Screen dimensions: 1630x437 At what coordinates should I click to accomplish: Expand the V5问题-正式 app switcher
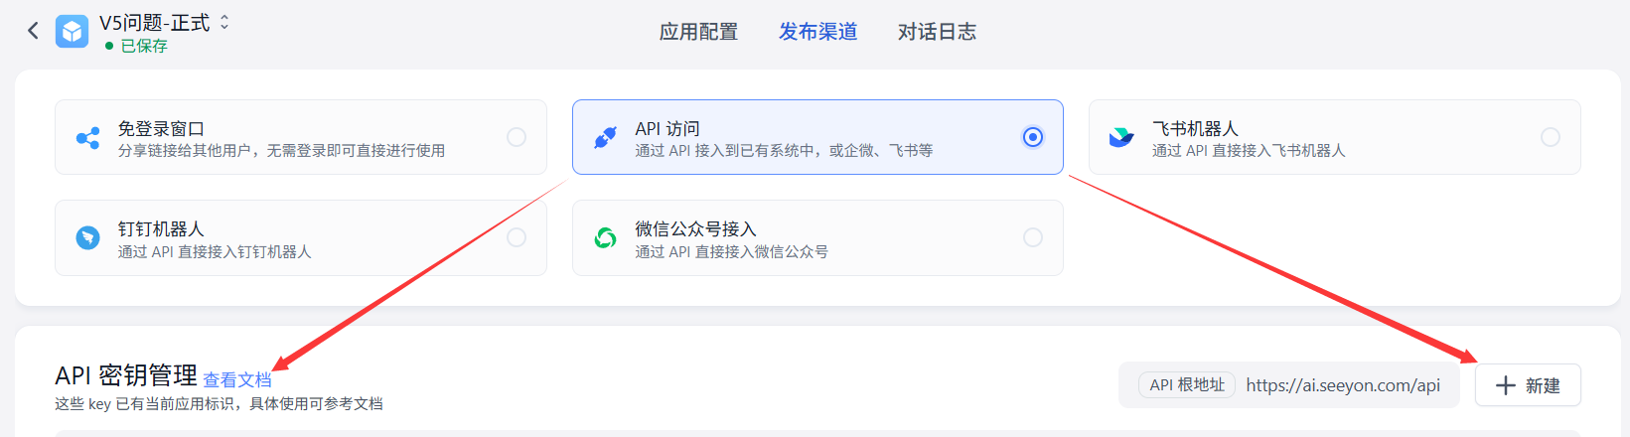224,22
